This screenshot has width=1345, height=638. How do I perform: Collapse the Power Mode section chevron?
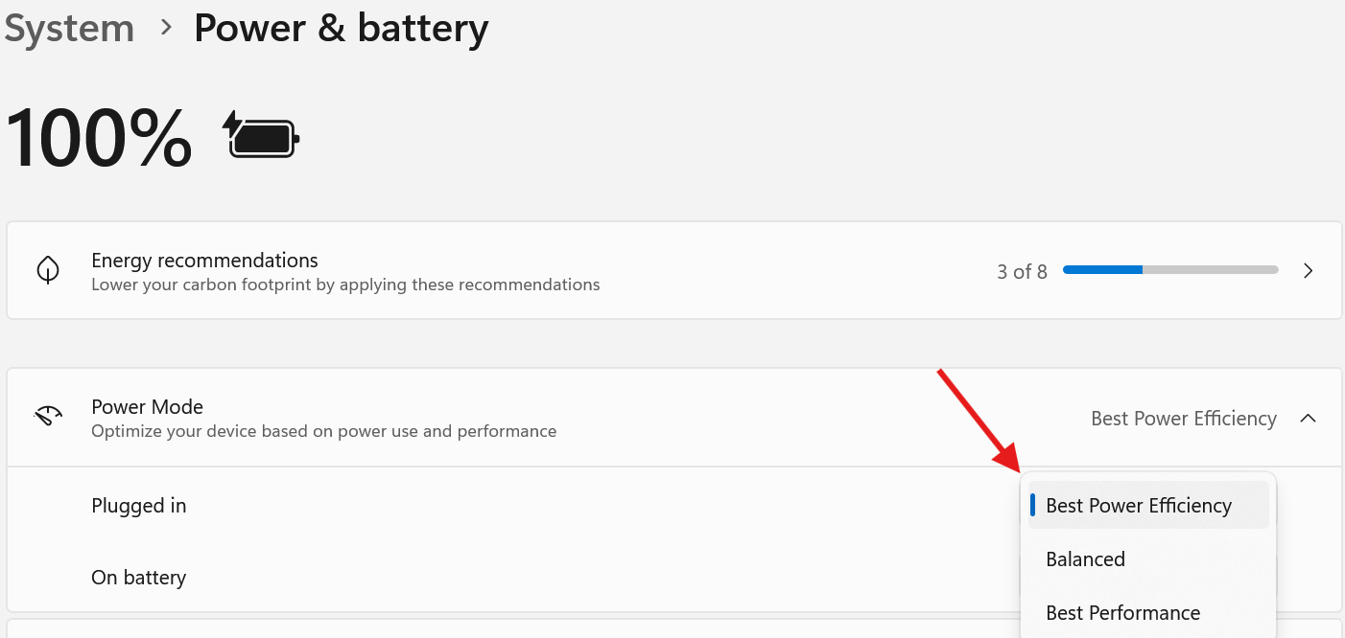1308,419
